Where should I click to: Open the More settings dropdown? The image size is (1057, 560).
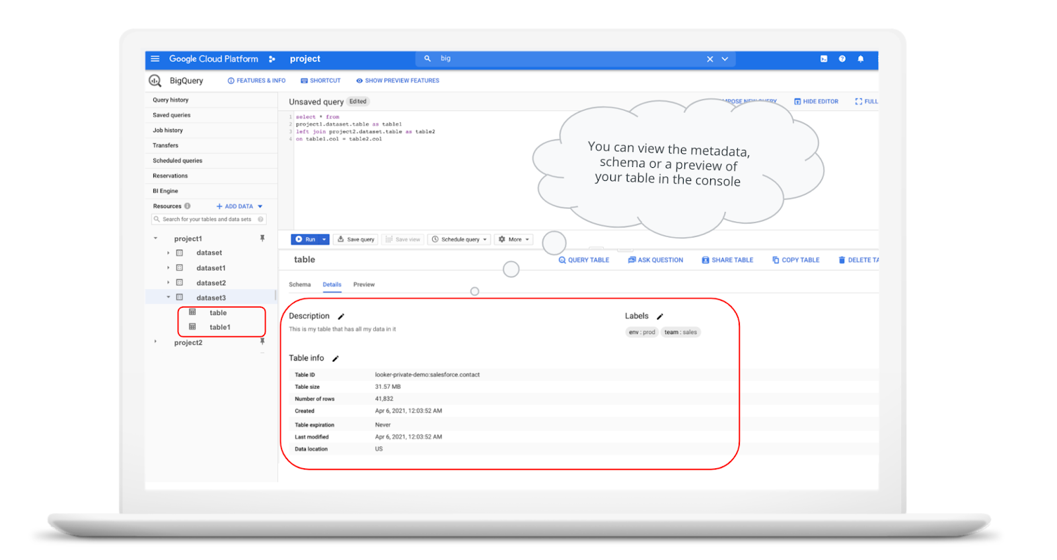[513, 239]
